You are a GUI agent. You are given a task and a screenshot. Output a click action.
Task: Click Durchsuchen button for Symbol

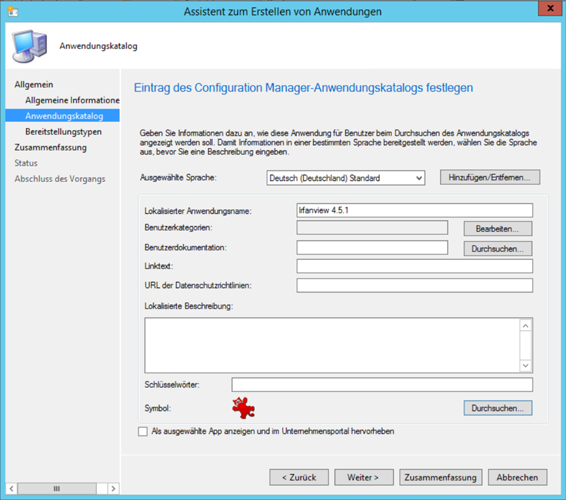[498, 408]
